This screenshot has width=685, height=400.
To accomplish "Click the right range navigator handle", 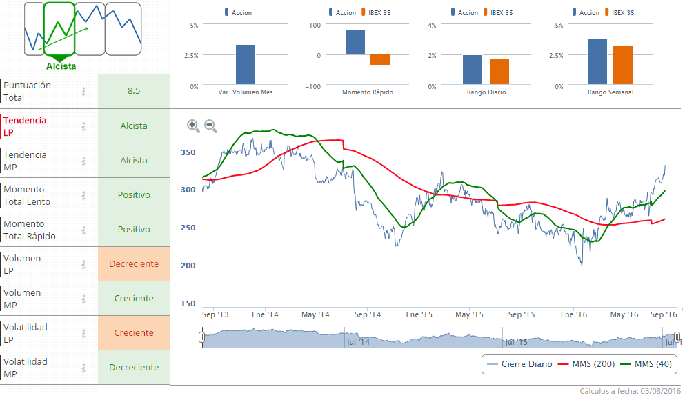I will (677, 337).
